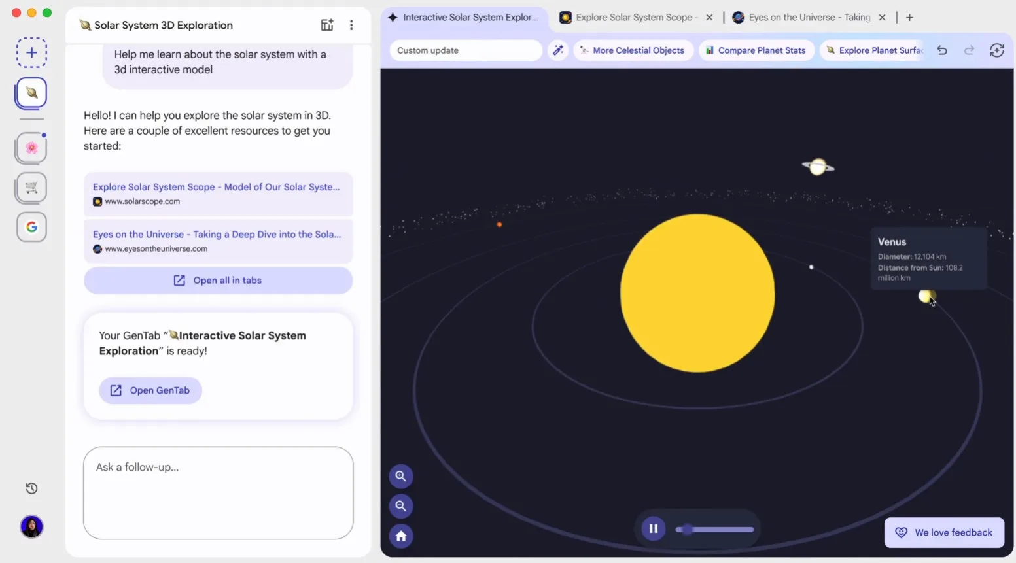
Task: Open the Google space in the sidebar
Action: tap(31, 227)
